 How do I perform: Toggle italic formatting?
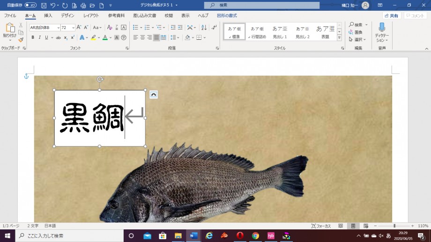39,37
